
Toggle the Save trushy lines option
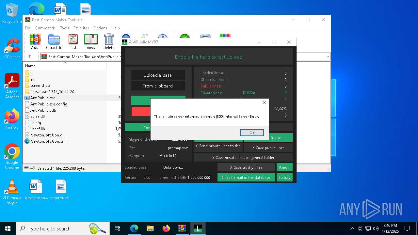[x=246, y=167]
